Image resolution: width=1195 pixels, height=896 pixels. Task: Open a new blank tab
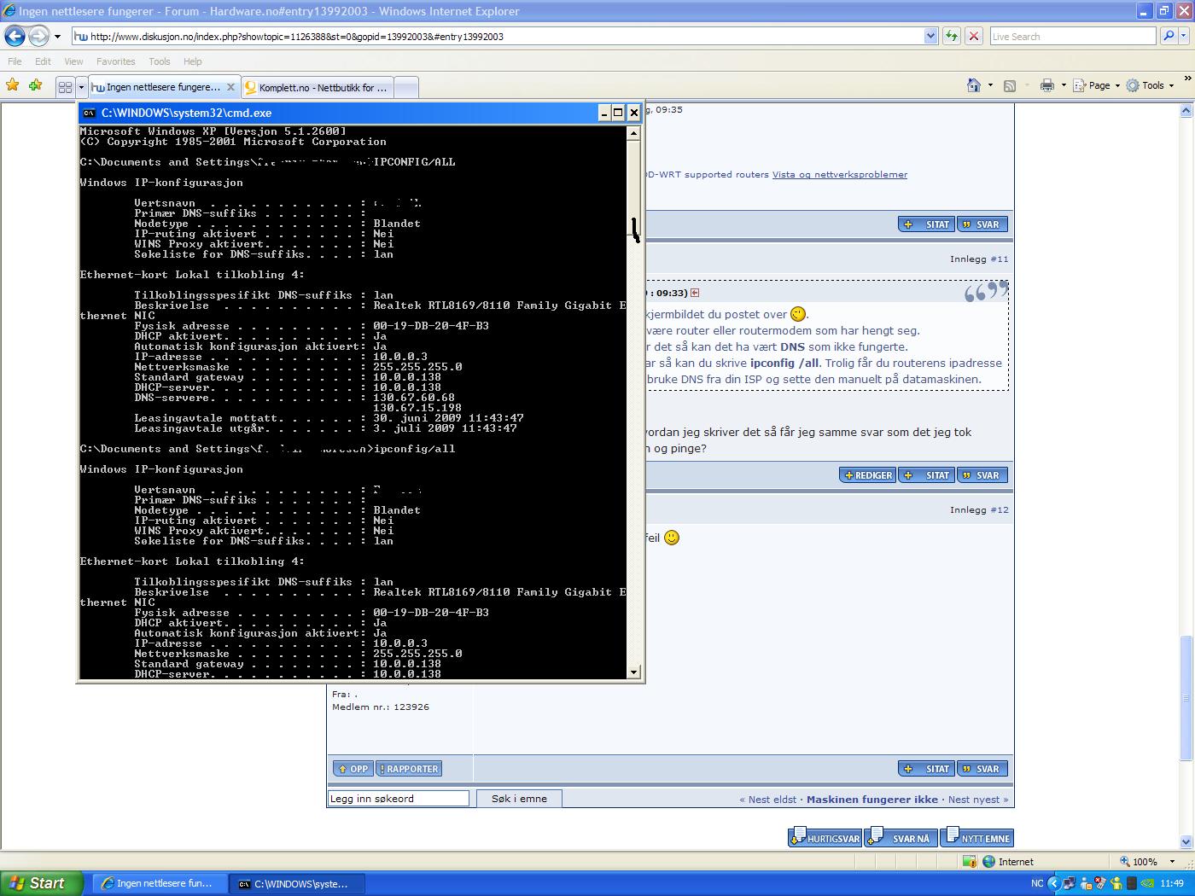(407, 87)
